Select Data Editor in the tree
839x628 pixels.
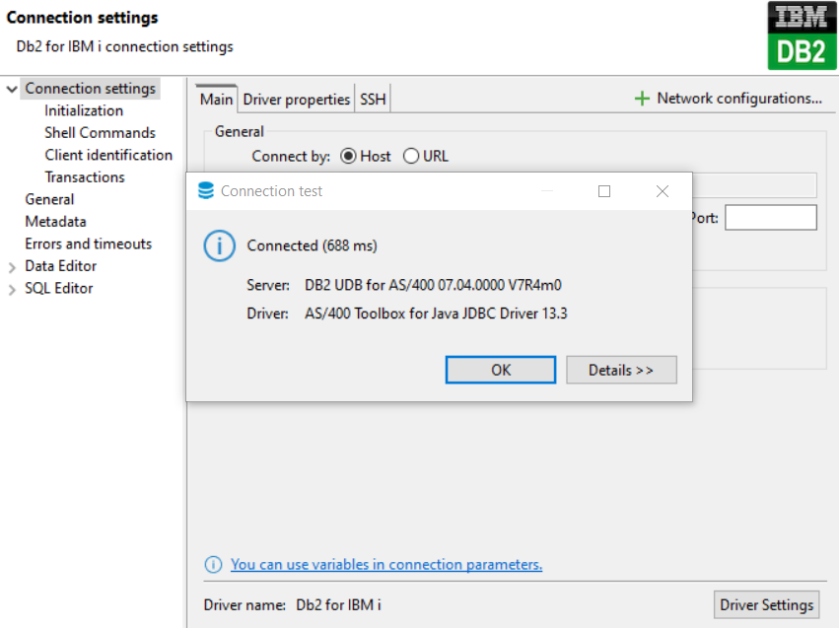tap(60, 266)
